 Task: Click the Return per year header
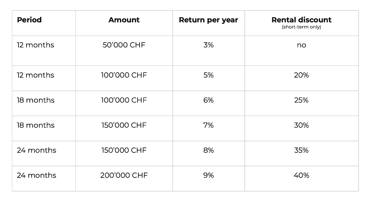click(208, 20)
